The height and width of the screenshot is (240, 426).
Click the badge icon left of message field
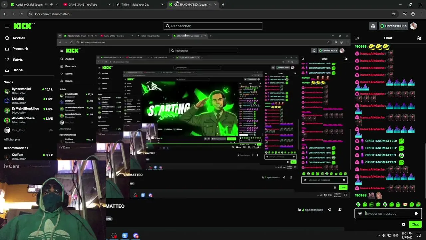pyautogui.click(x=360, y=214)
